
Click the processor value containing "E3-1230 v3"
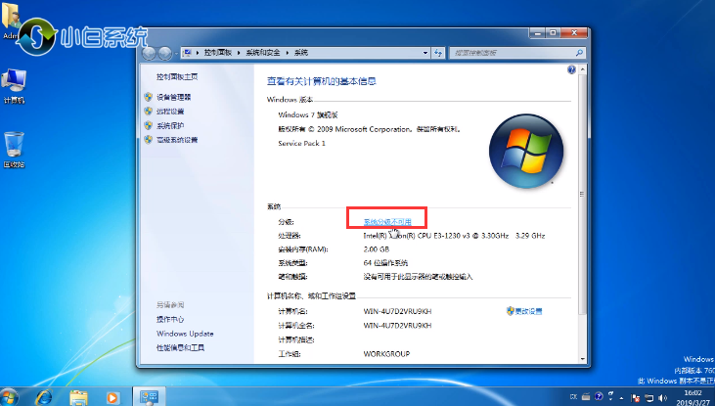pyautogui.click(x=454, y=236)
